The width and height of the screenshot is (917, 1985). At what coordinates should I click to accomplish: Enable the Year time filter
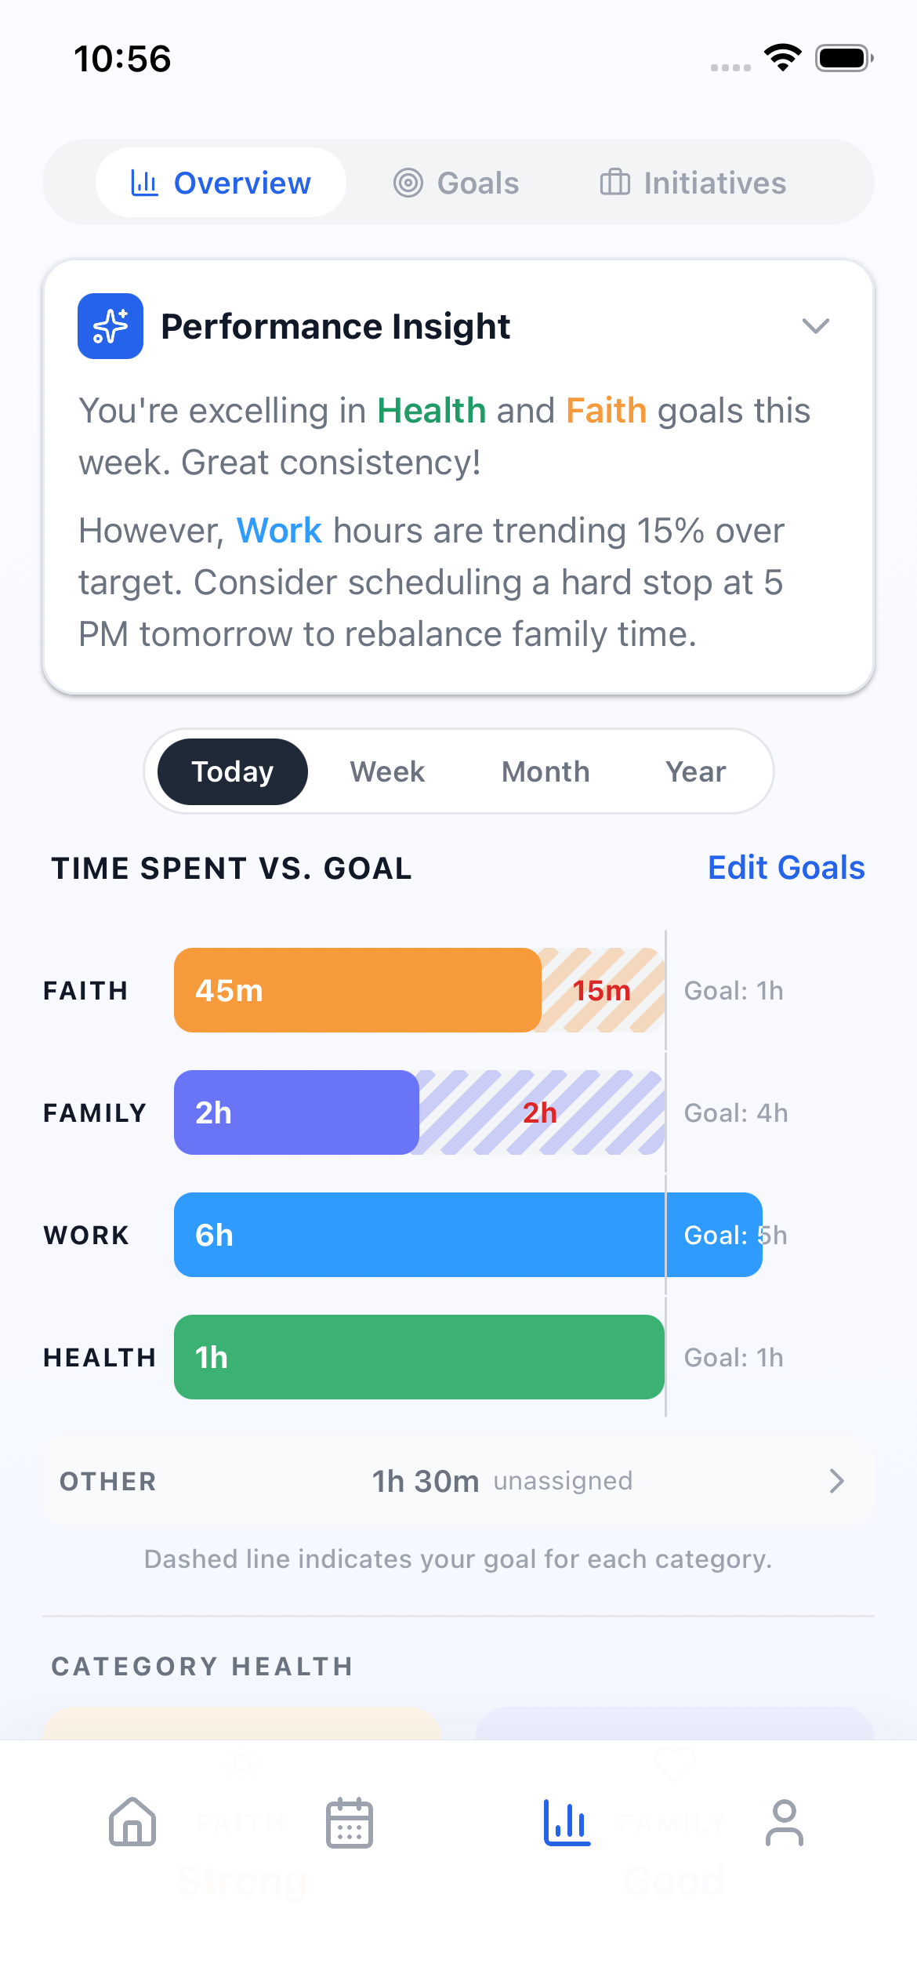(695, 771)
